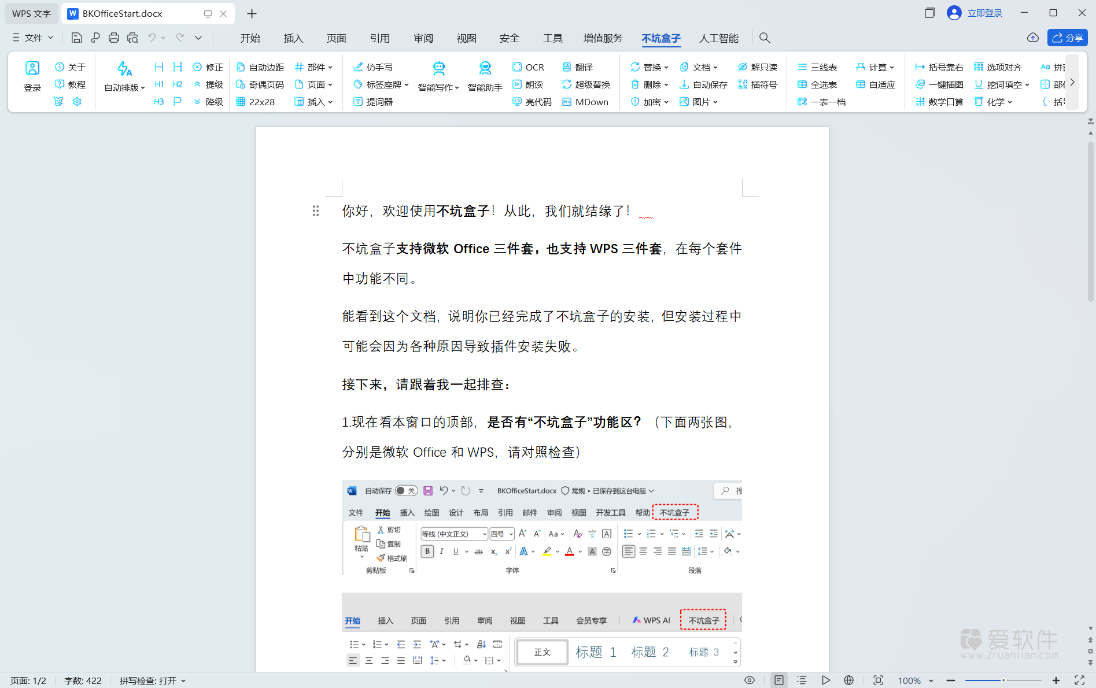Viewport: 1096px width, 688px height.
Task: Apply H1 heading style
Action: (x=159, y=84)
